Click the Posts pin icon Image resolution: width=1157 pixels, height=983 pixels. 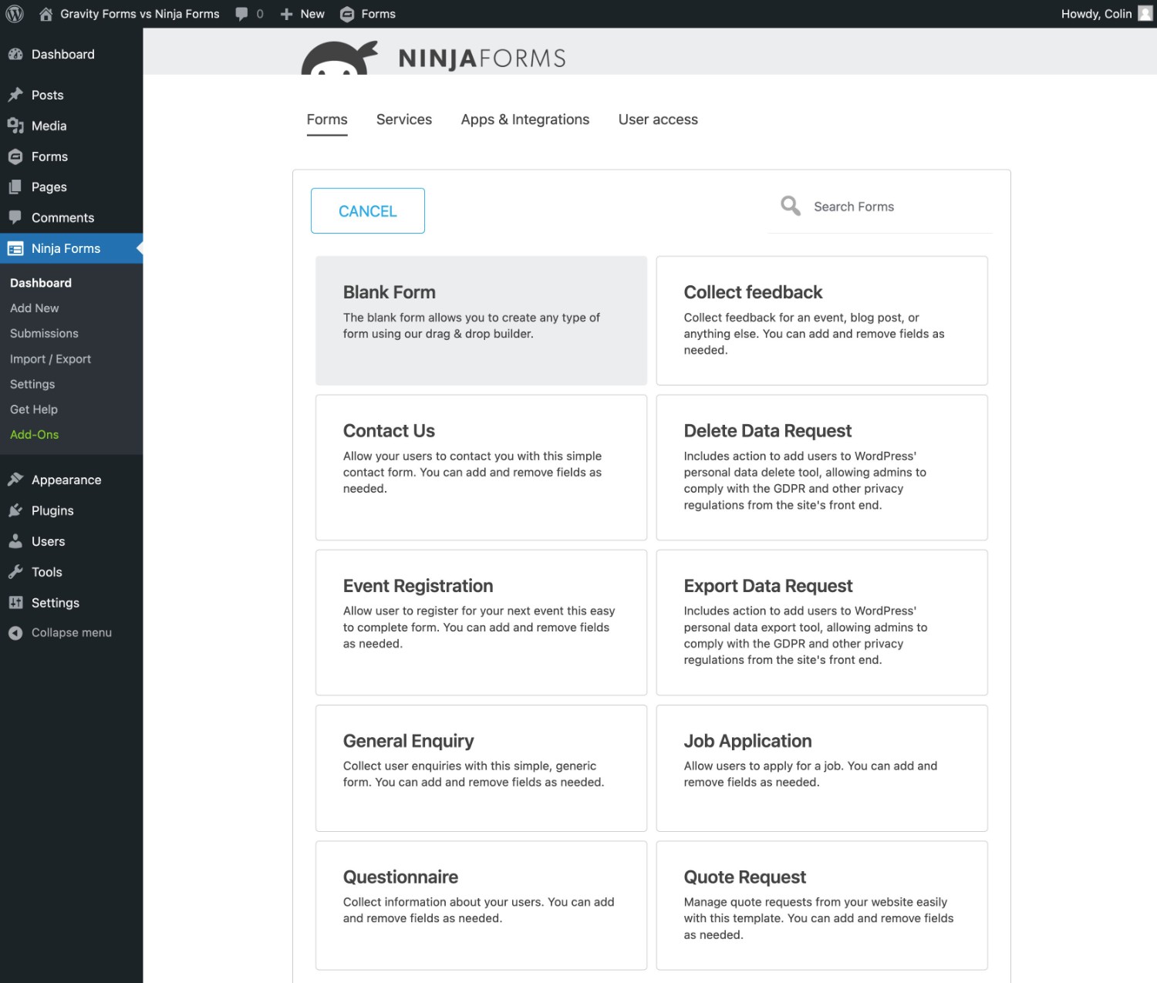point(15,95)
